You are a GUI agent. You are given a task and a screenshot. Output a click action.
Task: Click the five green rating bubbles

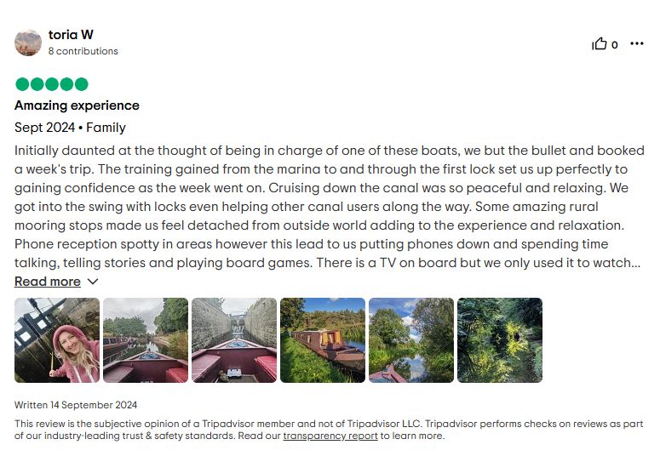click(x=52, y=84)
